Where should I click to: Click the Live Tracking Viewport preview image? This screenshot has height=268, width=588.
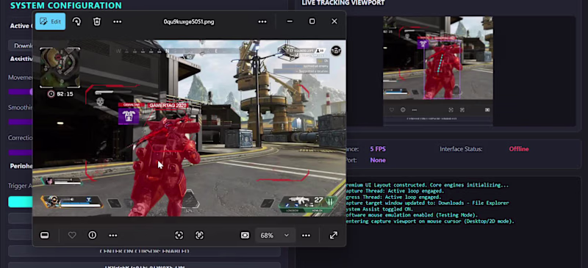[437, 70]
